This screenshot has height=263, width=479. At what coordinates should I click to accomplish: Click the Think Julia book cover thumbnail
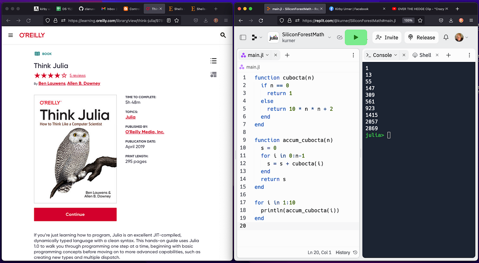(75, 149)
